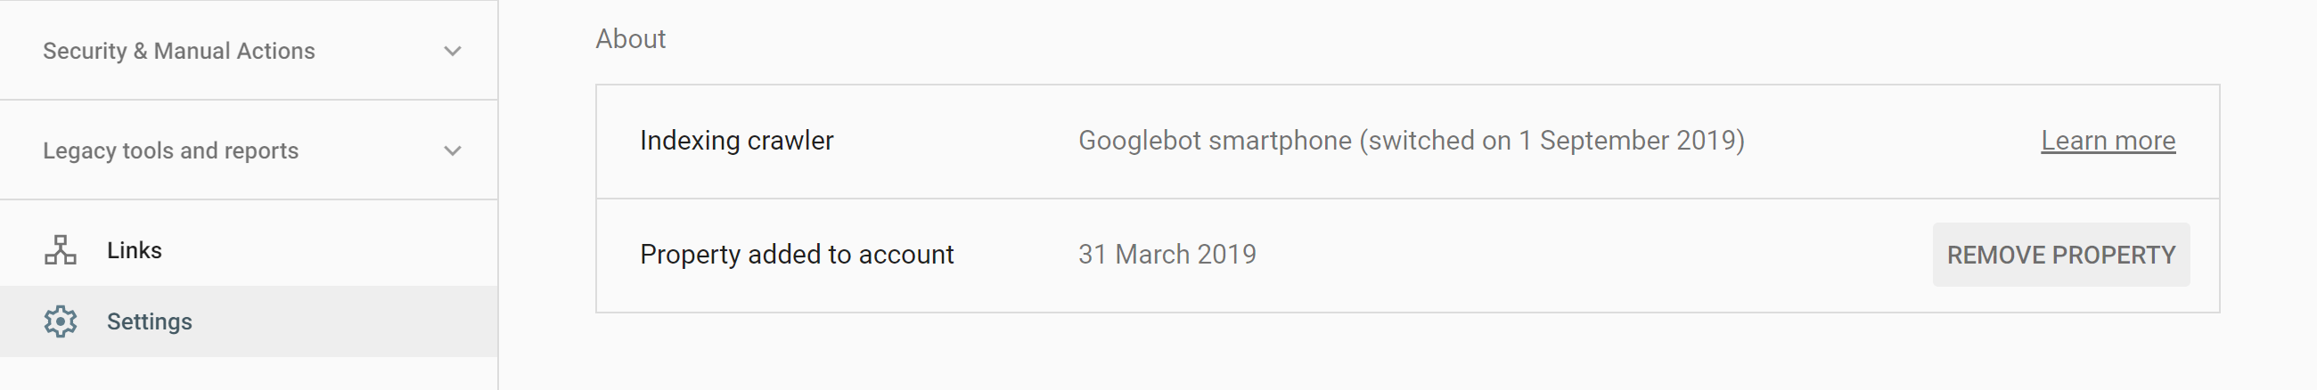
Task: Open the Security & Manual Actions section label
Action: tap(179, 52)
